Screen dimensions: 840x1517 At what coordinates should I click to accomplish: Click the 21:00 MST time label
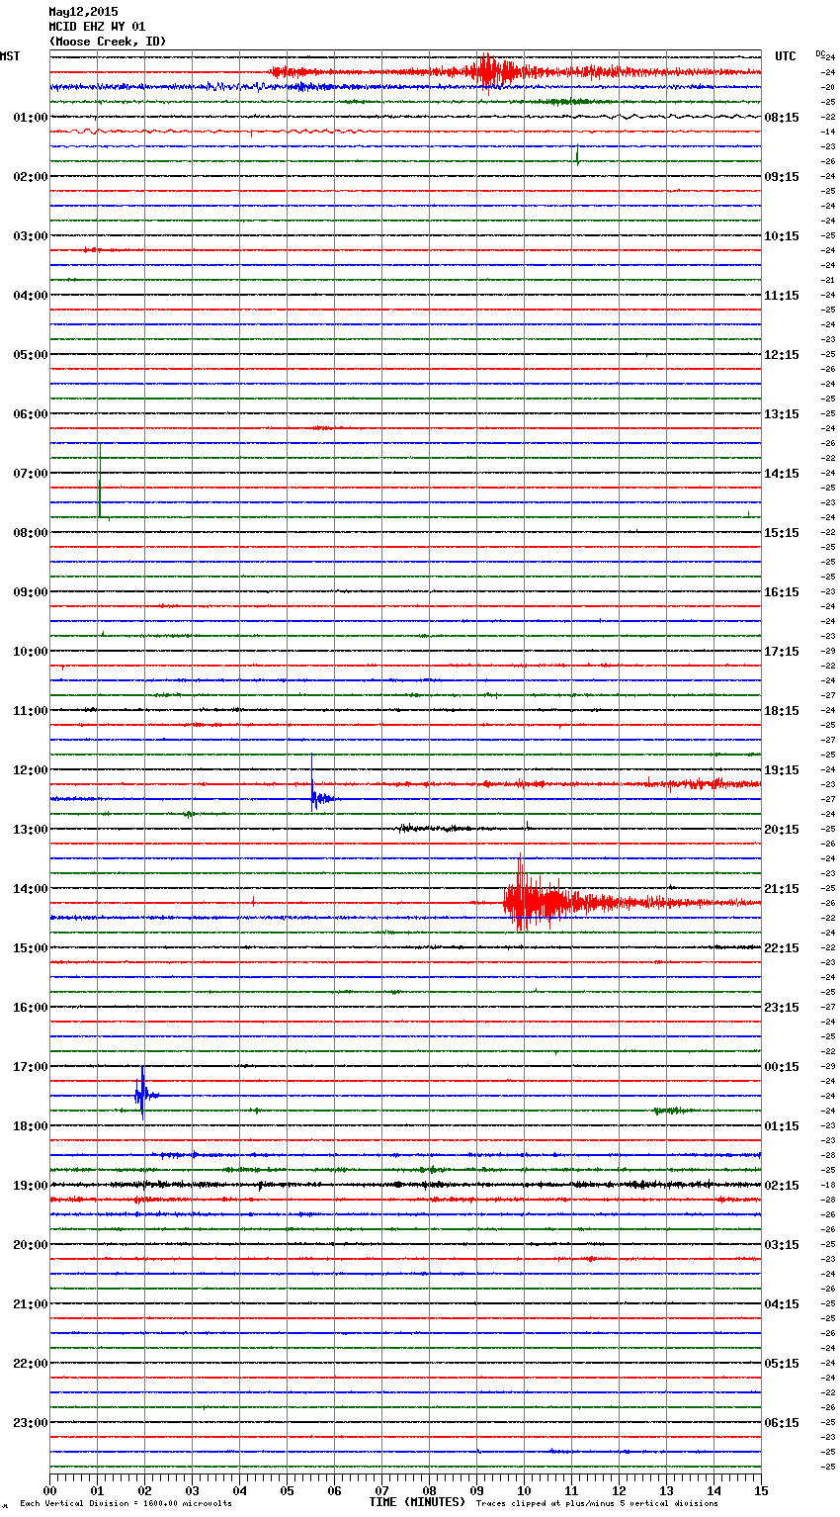coord(31,1304)
